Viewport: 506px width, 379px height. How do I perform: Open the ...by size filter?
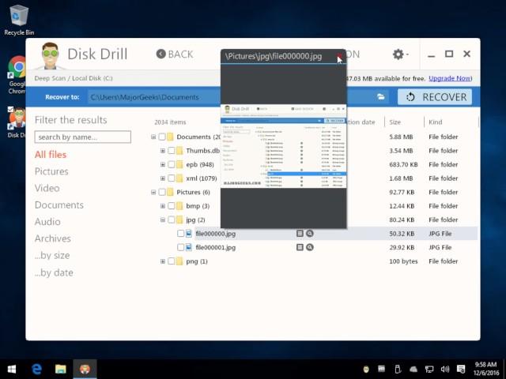tap(52, 256)
